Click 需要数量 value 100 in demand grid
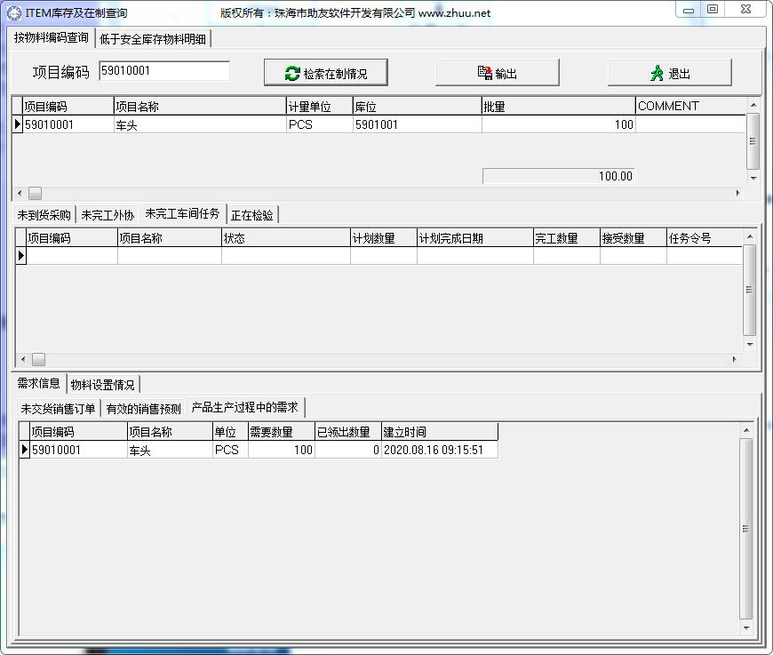The height and width of the screenshot is (655, 773). pyautogui.click(x=281, y=450)
